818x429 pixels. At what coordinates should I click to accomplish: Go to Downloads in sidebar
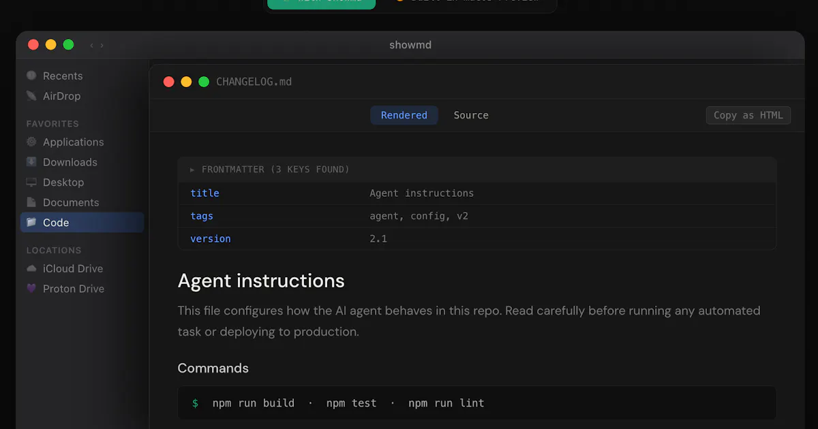[70, 162]
